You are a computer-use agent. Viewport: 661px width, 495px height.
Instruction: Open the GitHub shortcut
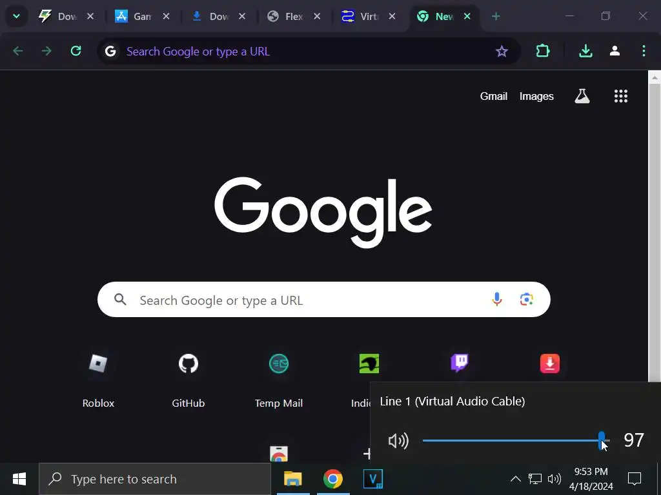pos(188,379)
